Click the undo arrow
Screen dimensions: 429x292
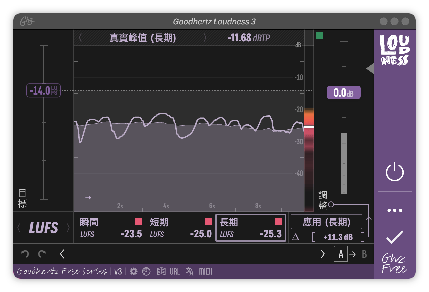(25, 254)
